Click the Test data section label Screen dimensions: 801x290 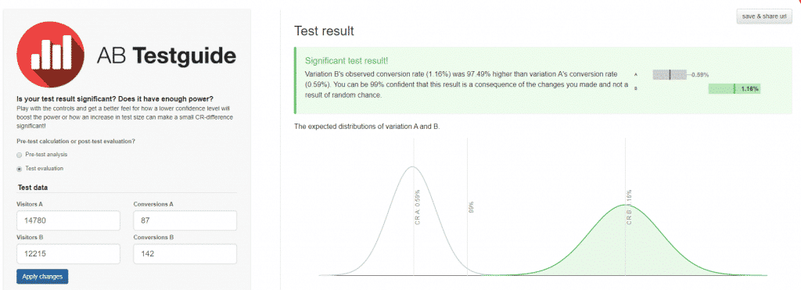pos(33,188)
